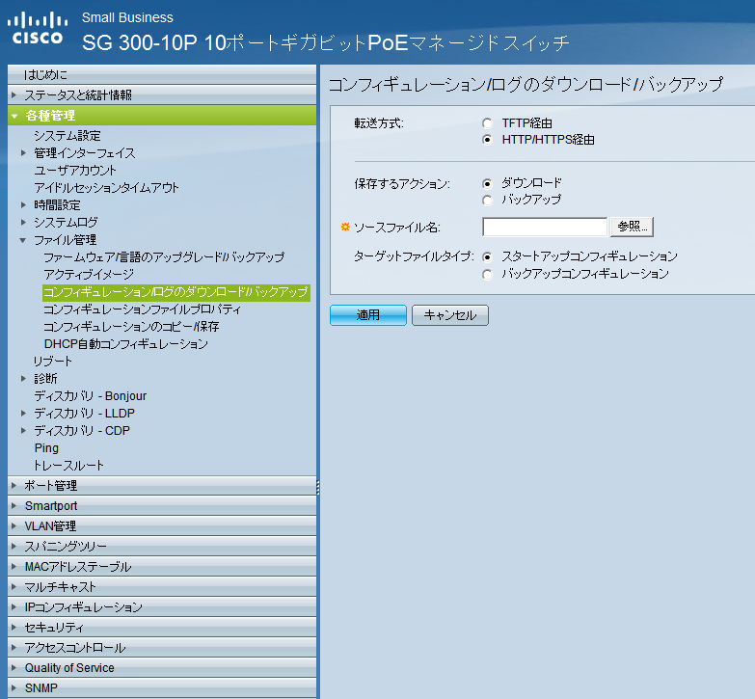The width and height of the screenshot is (755, 699).
Task: Click the Cisco logo
Action: pos(38,29)
